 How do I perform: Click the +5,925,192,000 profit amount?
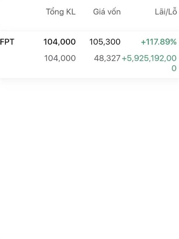click(149, 59)
